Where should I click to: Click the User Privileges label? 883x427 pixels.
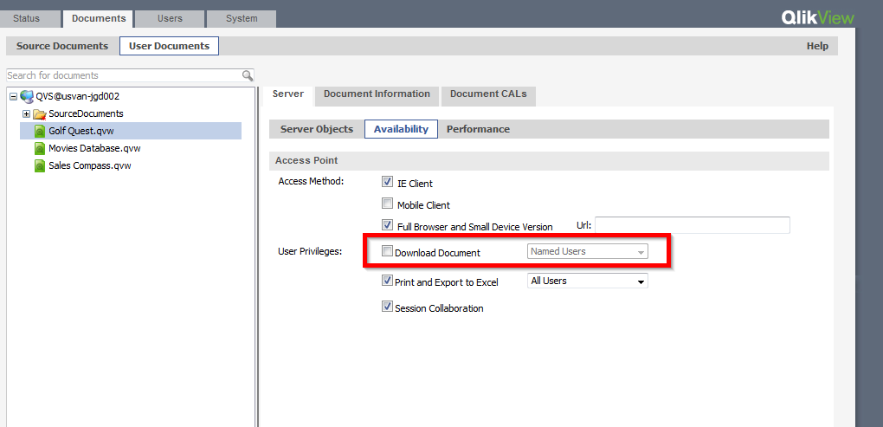(310, 251)
